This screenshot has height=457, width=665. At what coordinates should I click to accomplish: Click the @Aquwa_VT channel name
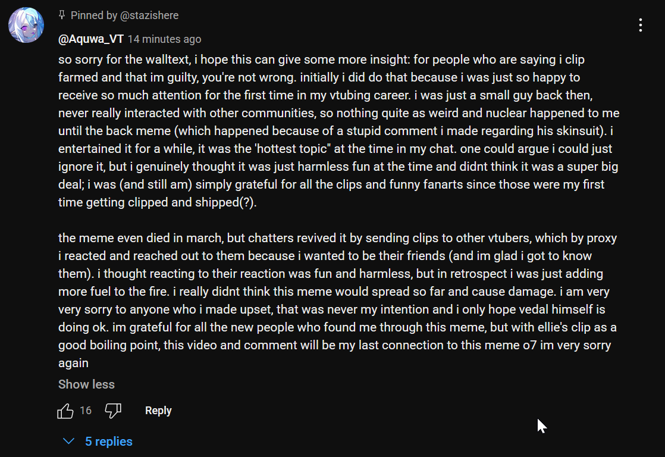91,39
